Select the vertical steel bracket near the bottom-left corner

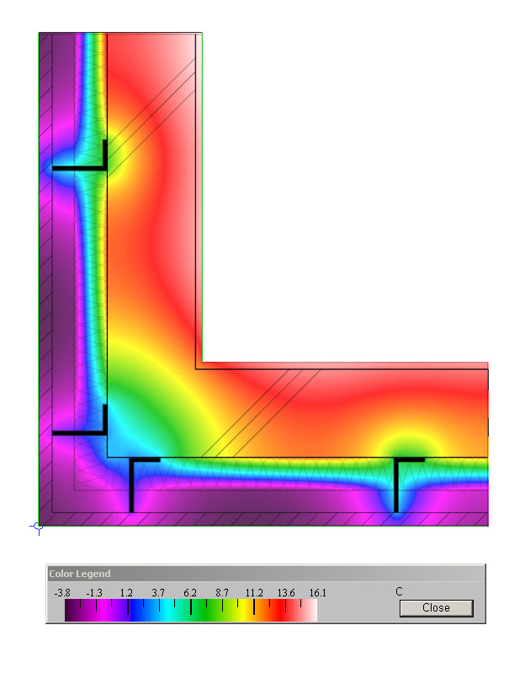click(131, 486)
